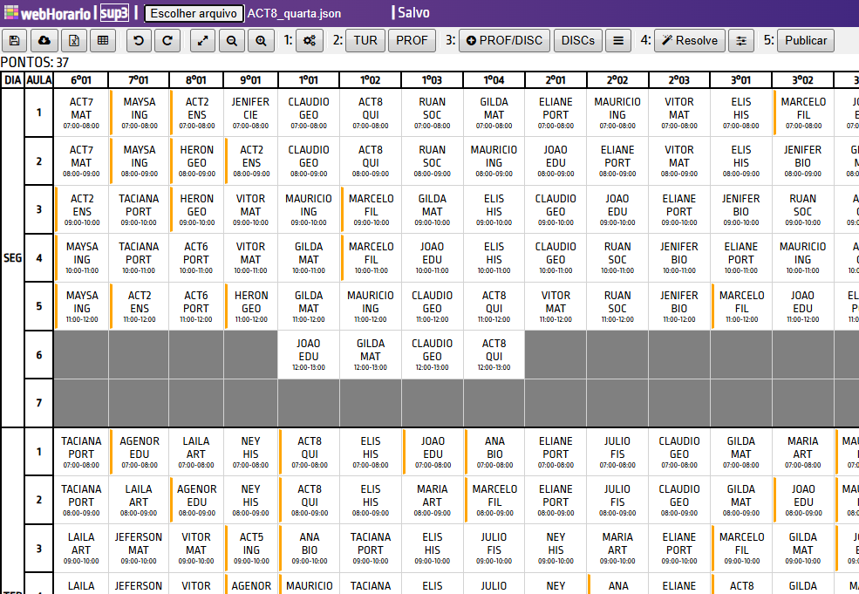Undo the last change
This screenshot has height=594, width=859.
point(139,40)
